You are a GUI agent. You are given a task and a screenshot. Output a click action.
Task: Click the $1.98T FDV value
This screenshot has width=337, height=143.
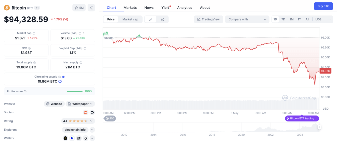tap(26, 53)
